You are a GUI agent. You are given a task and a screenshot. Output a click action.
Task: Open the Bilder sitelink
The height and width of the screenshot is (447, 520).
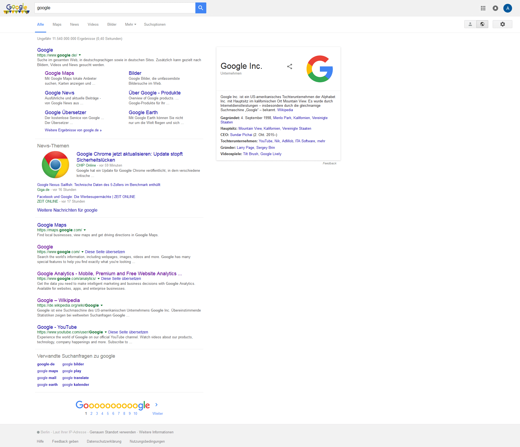click(x=135, y=73)
